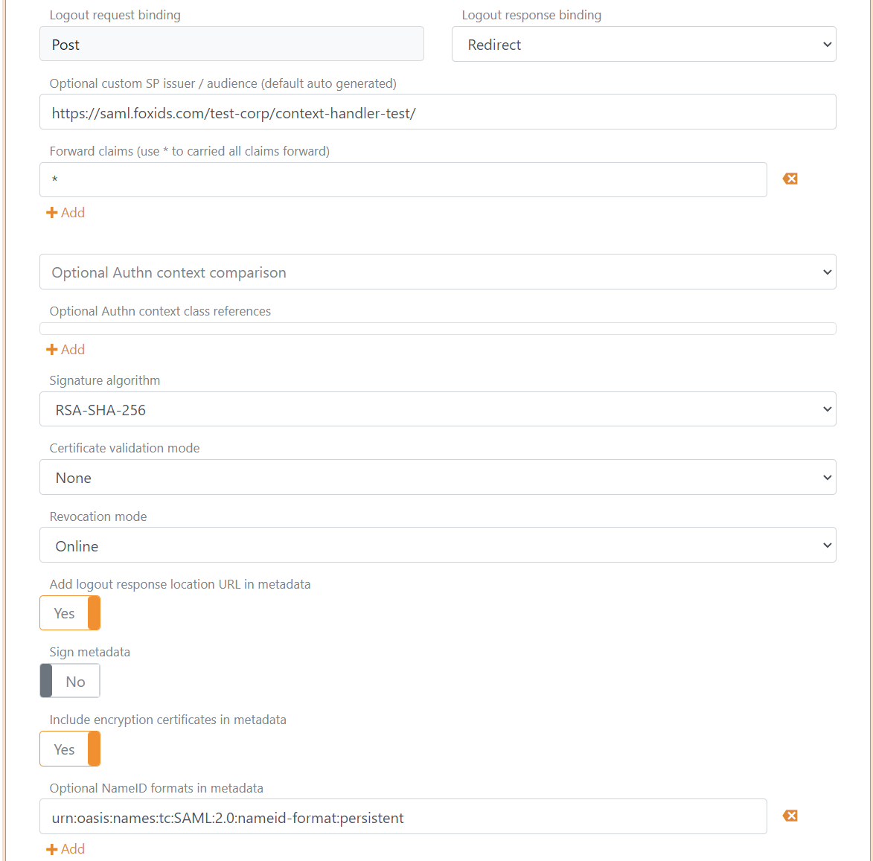Select the Add link below Forward claims
Viewport: 873px width, 861px height.
(x=65, y=213)
